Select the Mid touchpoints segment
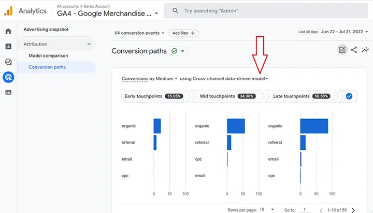Viewport: 373px width, 213px height. [x=227, y=96]
